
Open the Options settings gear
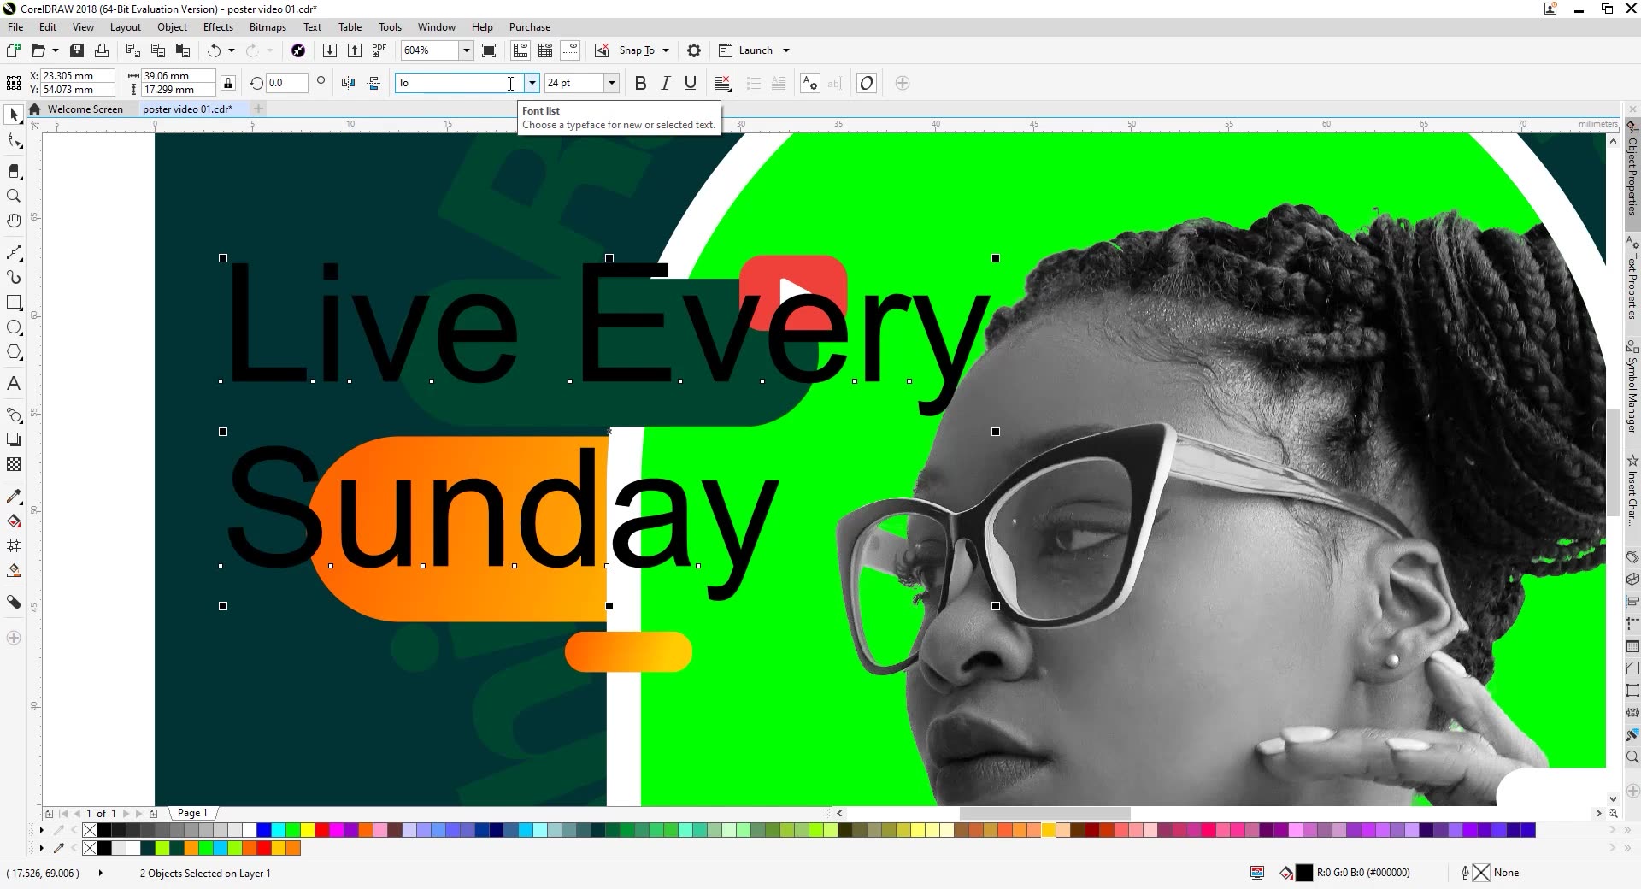pos(693,50)
